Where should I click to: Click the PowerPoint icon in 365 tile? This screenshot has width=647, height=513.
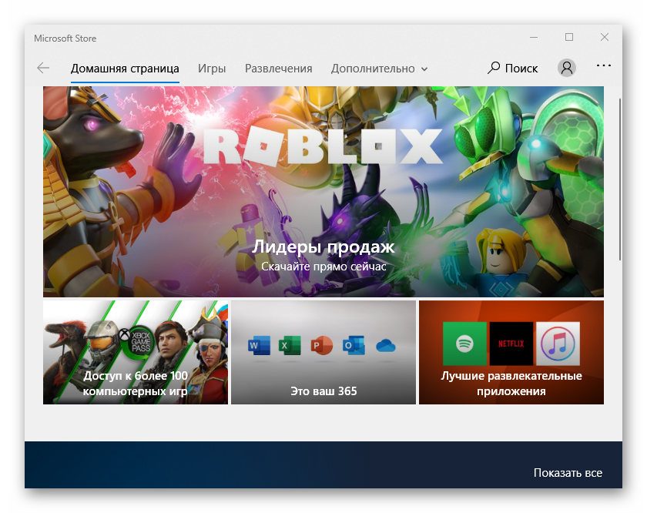pyautogui.click(x=320, y=346)
